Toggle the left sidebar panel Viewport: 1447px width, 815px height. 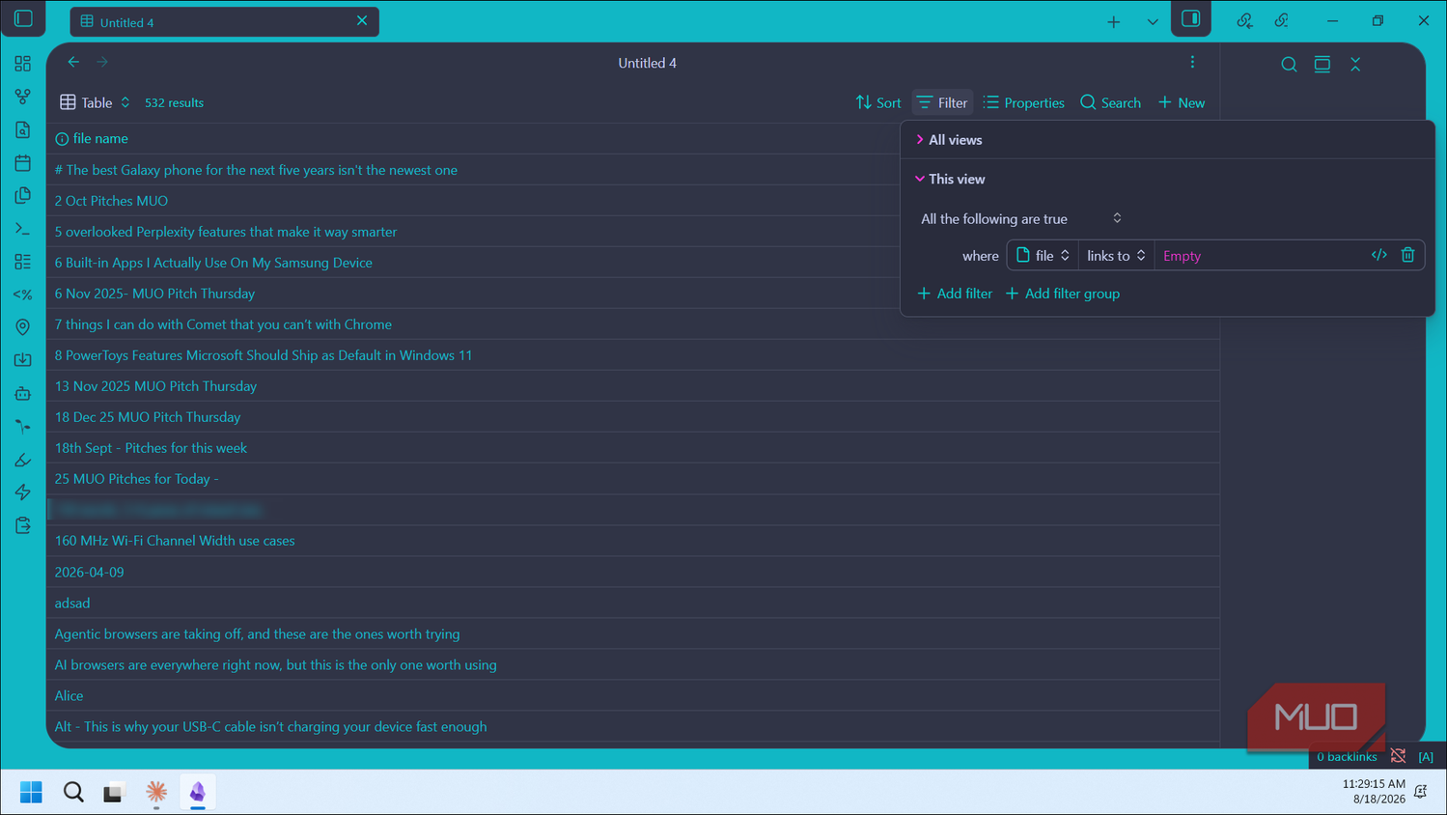pyautogui.click(x=23, y=18)
